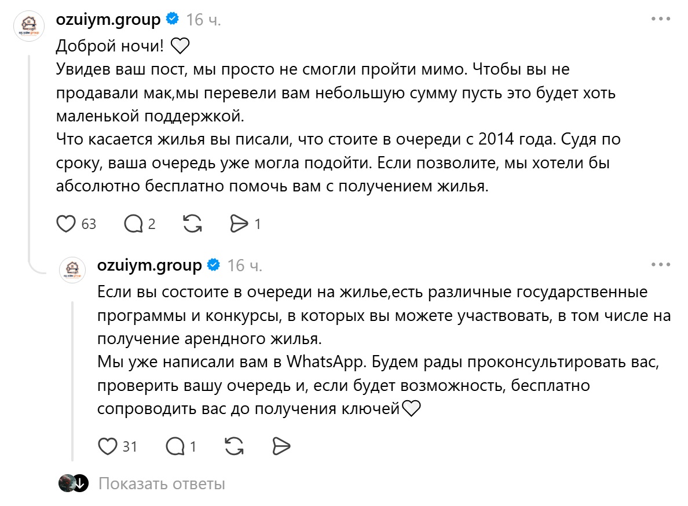Like the reply with 31 likes
This screenshot has width=688, height=506.
coord(108,446)
